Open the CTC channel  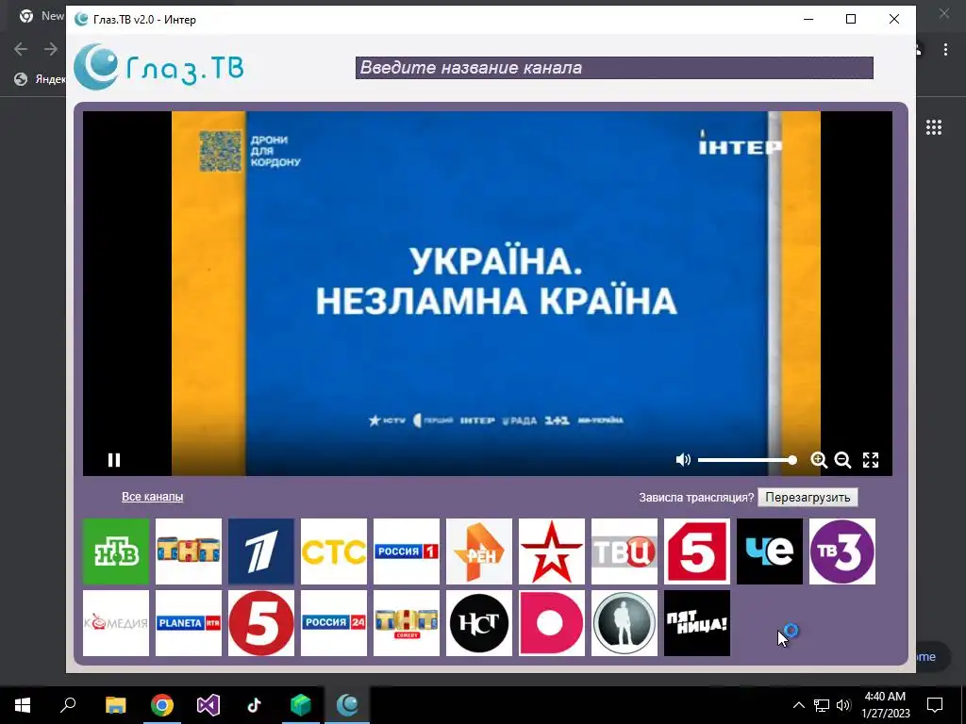[334, 551]
